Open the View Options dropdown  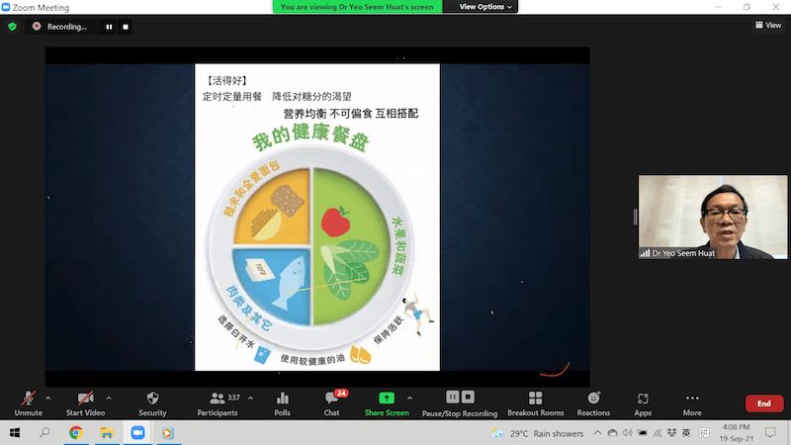coord(485,7)
